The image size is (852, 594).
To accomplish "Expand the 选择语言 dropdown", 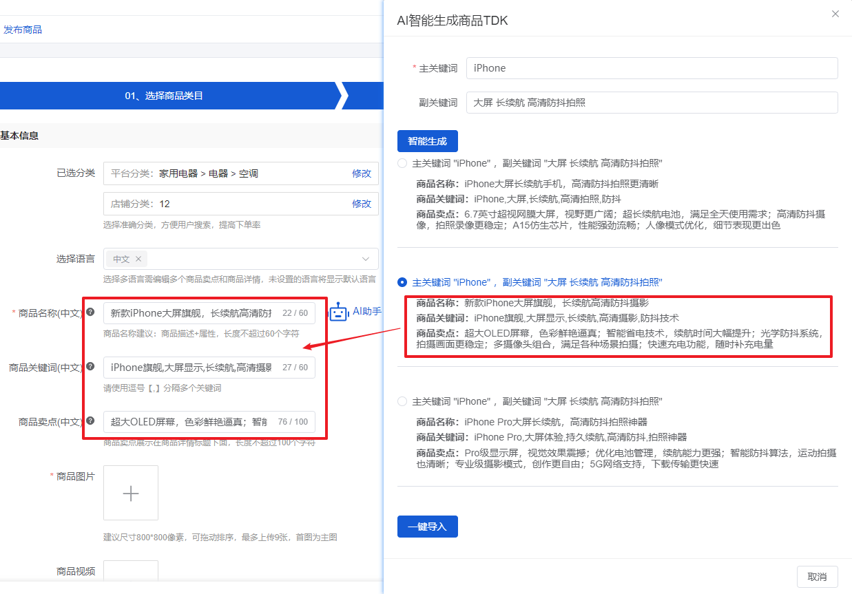I will click(x=366, y=259).
